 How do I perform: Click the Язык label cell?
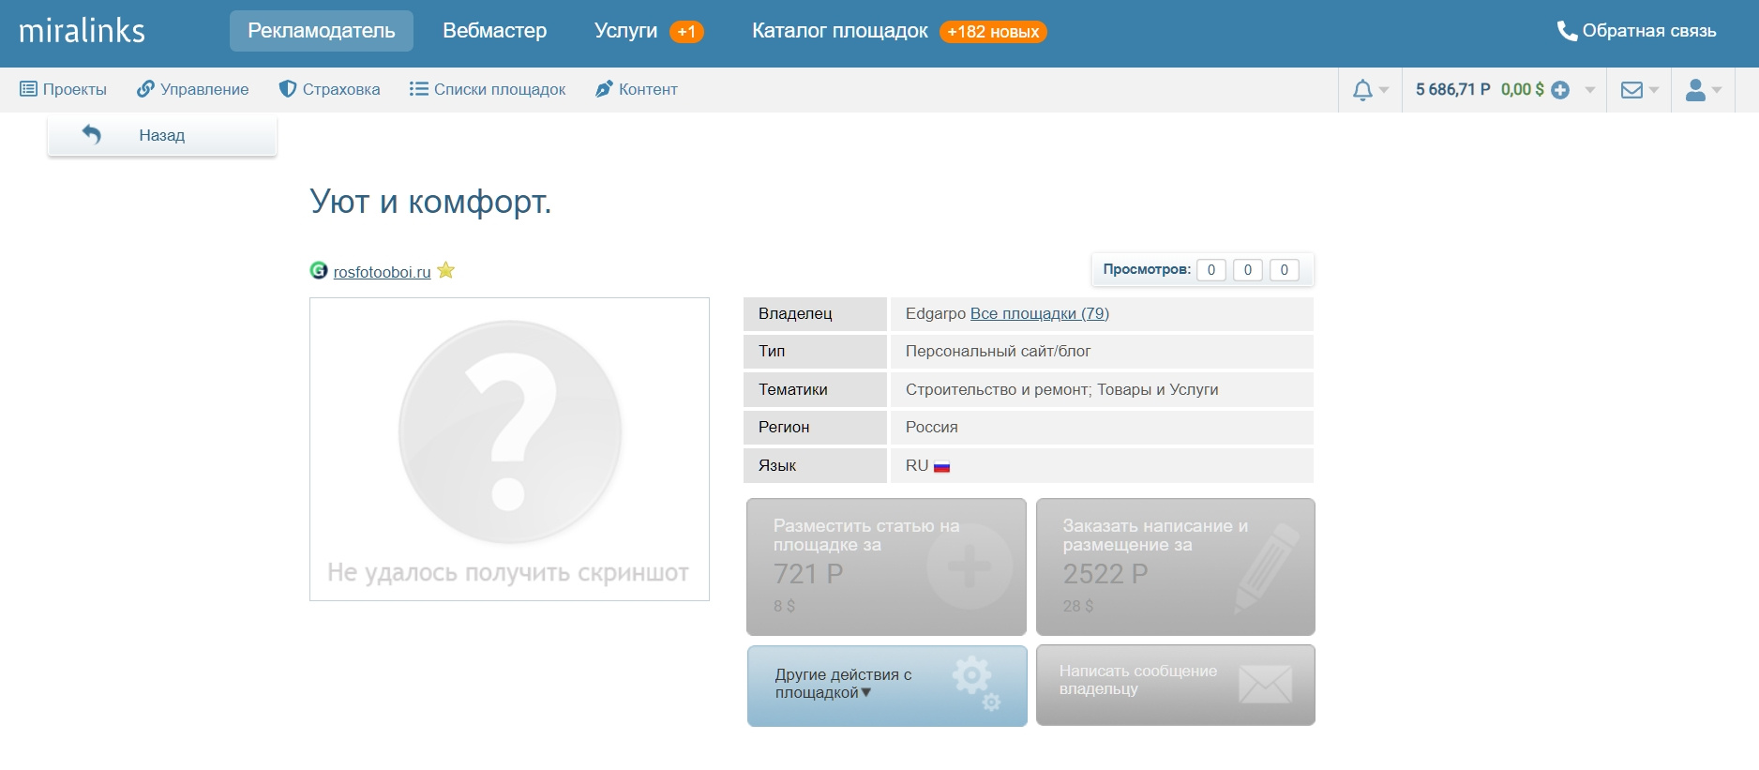click(815, 466)
